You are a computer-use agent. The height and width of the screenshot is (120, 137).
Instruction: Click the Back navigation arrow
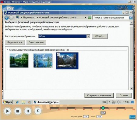tap(7, 18)
